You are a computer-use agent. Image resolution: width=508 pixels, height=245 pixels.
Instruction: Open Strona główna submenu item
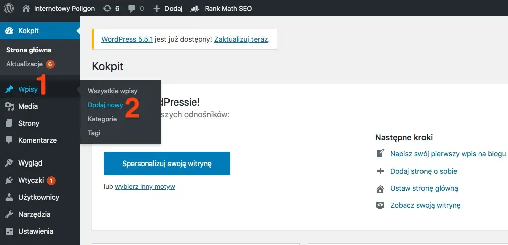pos(29,50)
